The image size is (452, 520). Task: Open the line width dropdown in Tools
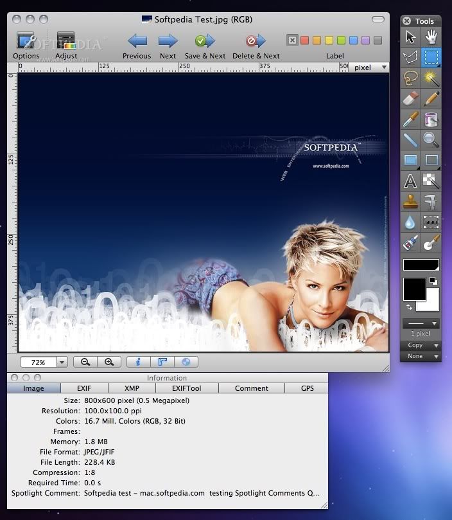tap(421, 323)
